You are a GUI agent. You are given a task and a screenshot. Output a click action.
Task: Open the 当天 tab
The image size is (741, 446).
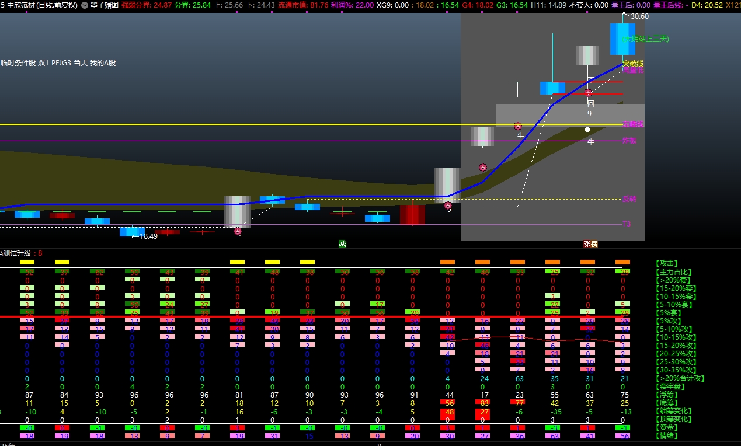pos(81,62)
